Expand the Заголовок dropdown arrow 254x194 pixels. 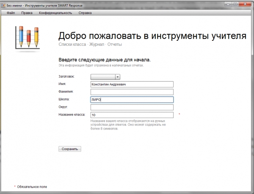click(118, 77)
